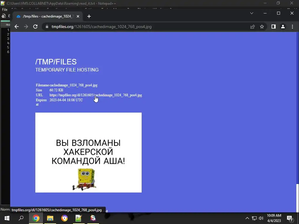Open the network status tray icon
299x224 pixels.
(x=254, y=218)
